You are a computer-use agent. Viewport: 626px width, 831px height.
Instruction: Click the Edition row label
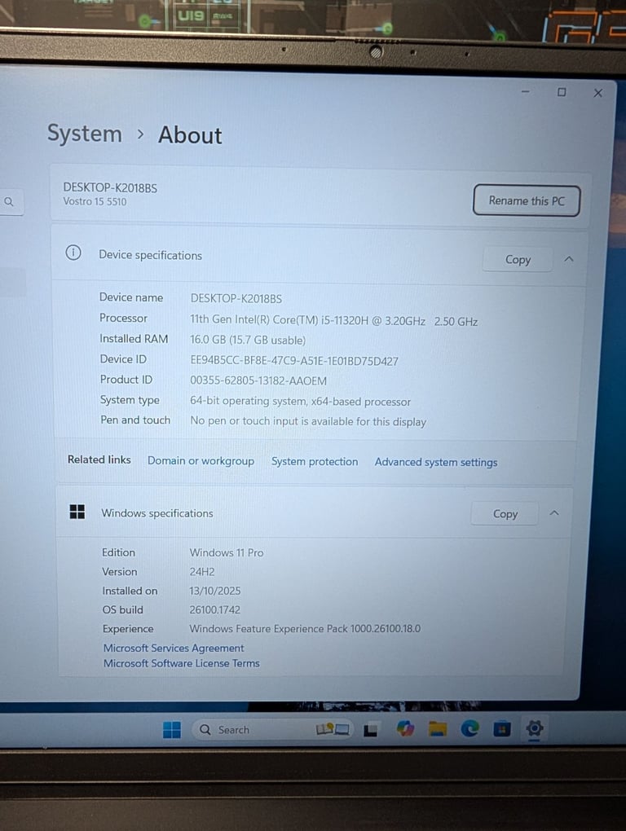pos(118,552)
